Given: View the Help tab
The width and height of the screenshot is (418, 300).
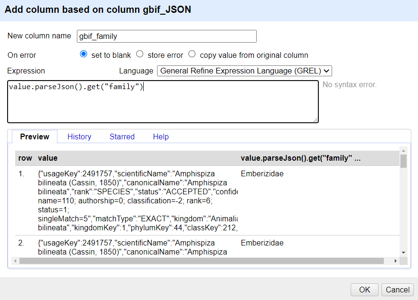Looking at the screenshot, I should pos(160,136).
